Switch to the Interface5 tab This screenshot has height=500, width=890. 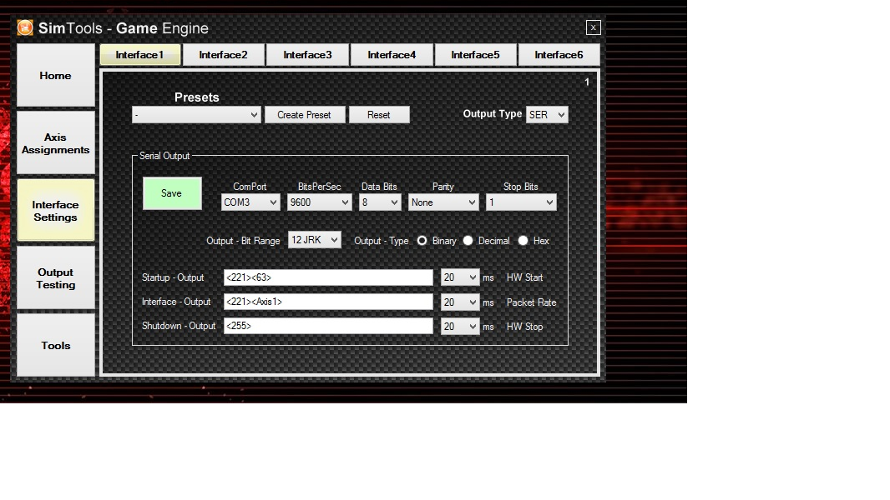pyautogui.click(x=475, y=55)
